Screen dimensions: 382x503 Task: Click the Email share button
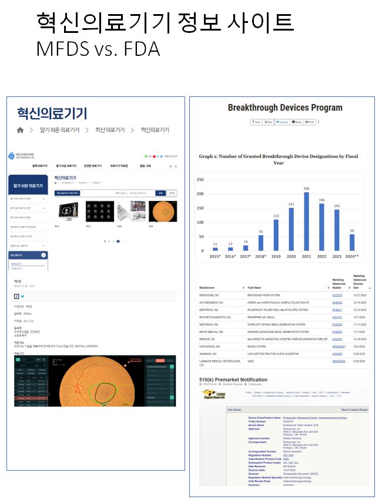(296, 122)
